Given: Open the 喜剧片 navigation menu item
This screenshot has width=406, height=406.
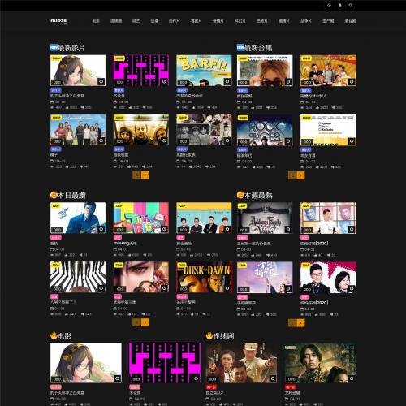Looking at the screenshot, I should (x=197, y=21).
